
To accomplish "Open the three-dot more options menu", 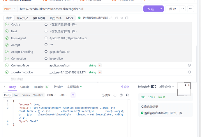I will tap(191, 9).
